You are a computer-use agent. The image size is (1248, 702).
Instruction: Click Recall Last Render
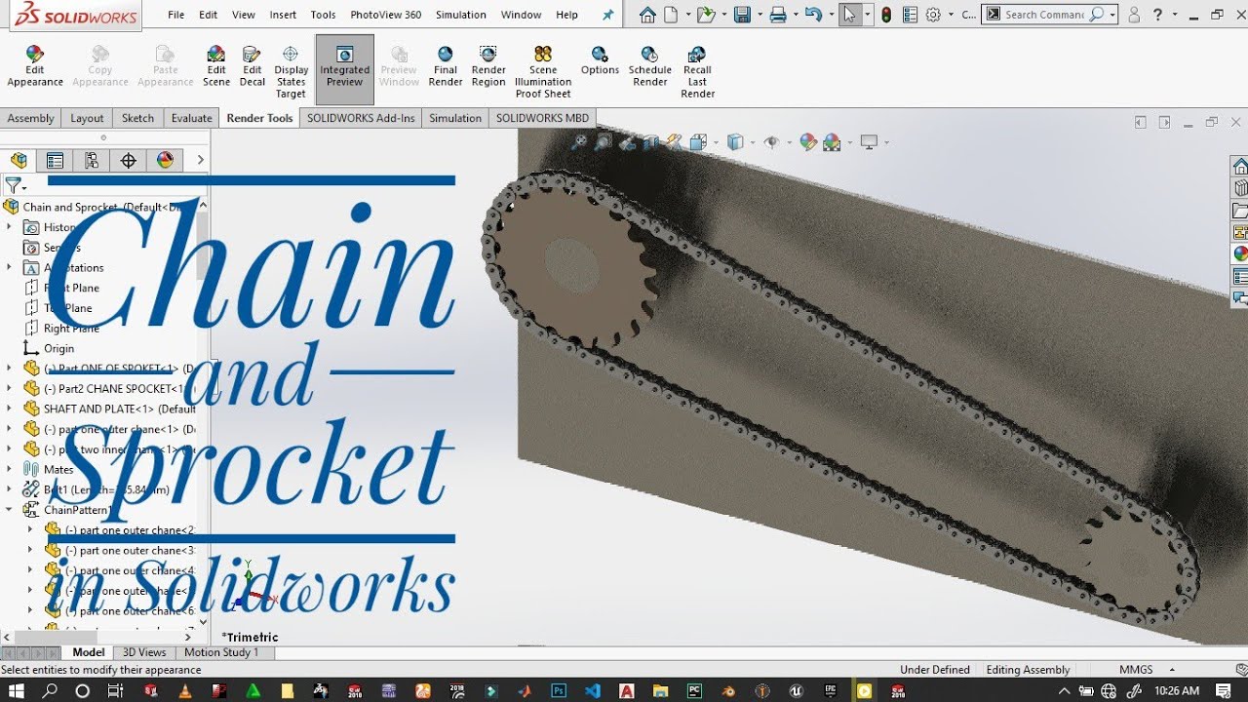pyautogui.click(x=697, y=72)
